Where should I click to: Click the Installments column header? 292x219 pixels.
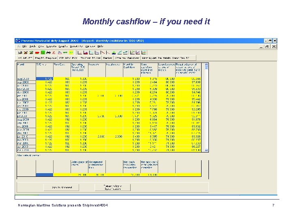coord(114,70)
